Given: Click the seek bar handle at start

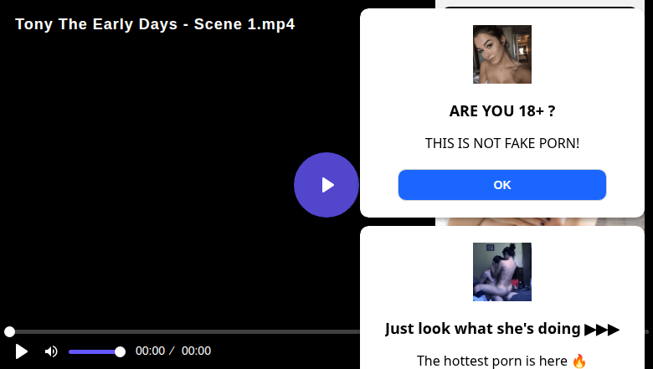Looking at the screenshot, I should tap(9, 332).
